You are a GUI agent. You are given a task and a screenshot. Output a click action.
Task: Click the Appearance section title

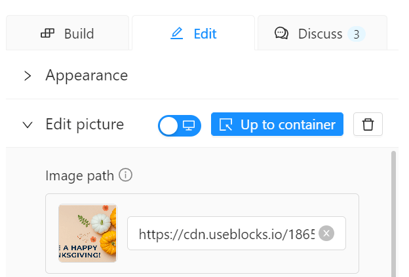(x=87, y=75)
